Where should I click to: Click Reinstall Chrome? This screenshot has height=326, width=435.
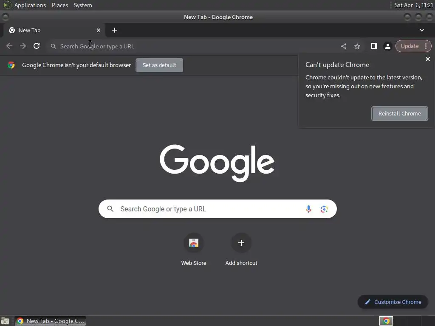[x=399, y=113]
